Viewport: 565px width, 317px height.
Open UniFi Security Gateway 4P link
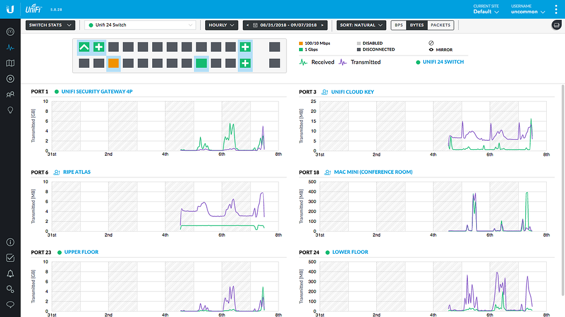coord(97,92)
